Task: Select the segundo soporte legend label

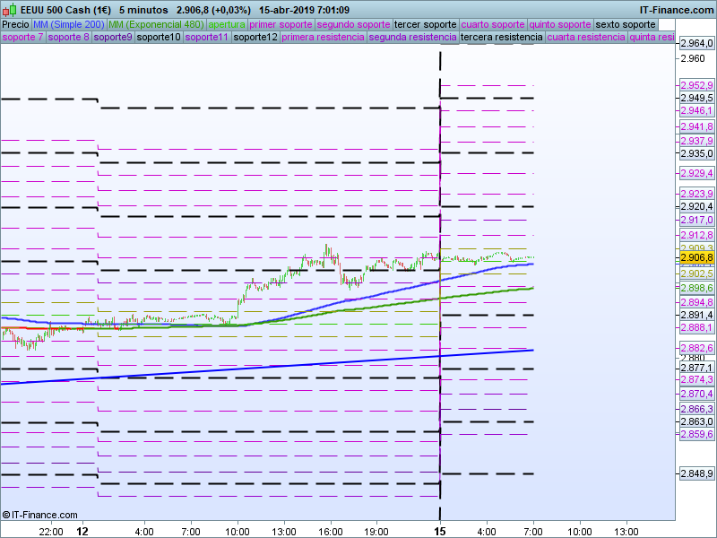Action: pyautogui.click(x=353, y=24)
